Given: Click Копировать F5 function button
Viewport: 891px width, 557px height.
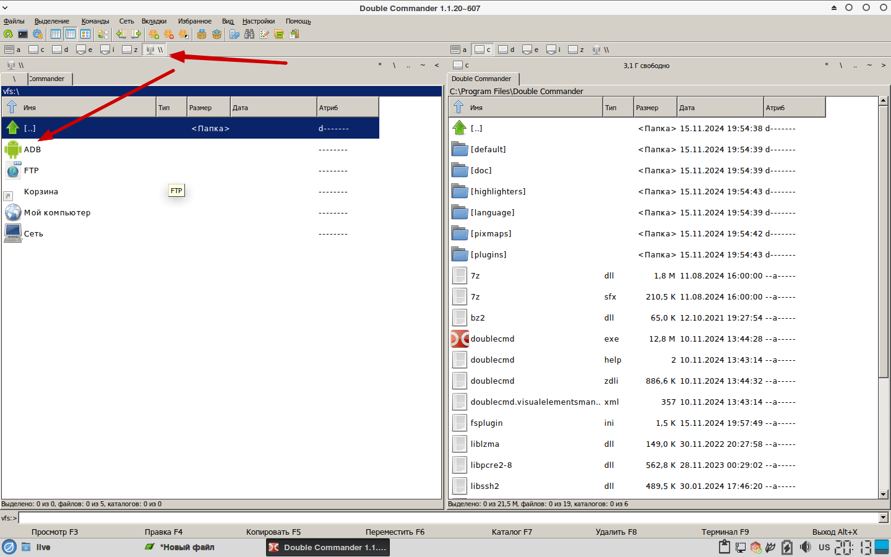Looking at the screenshot, I should 273,532.
